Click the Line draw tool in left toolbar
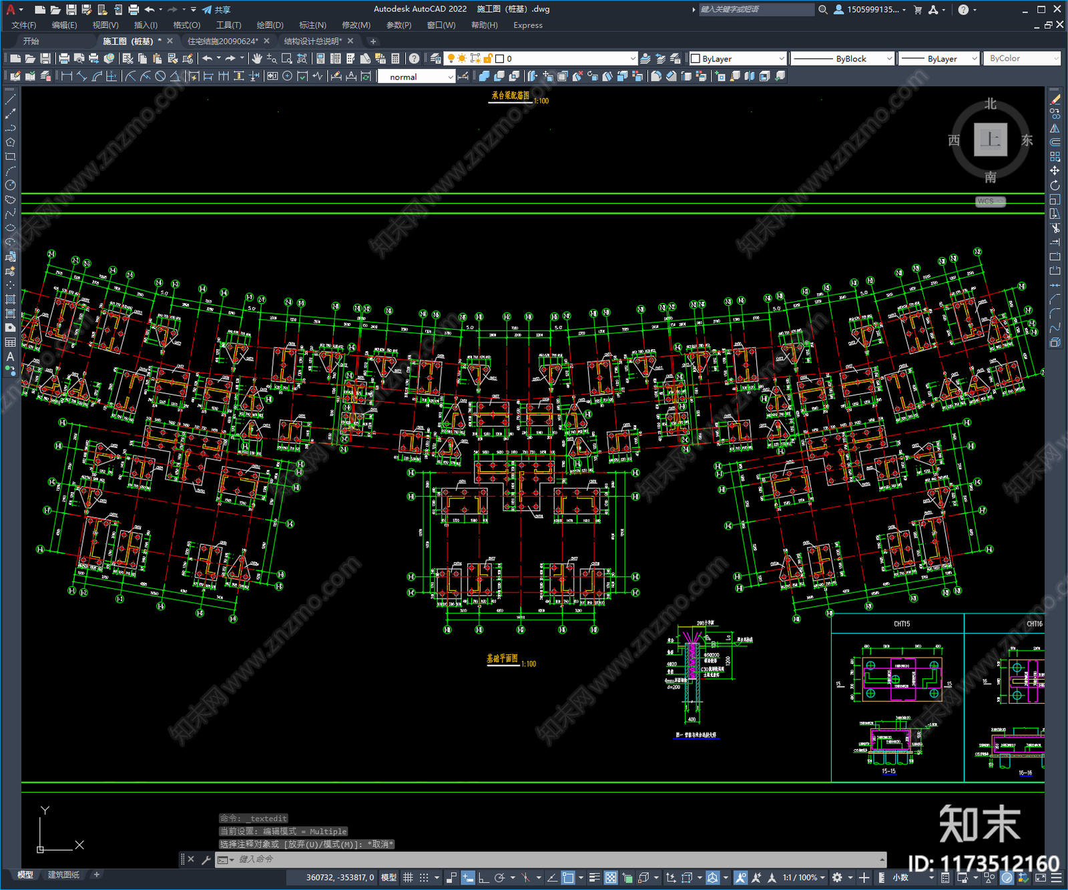Screen dimensions: 1068x890 (10, 99)
